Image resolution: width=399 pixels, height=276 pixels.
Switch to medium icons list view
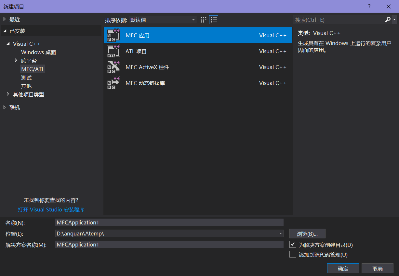(x=214, y=20)
